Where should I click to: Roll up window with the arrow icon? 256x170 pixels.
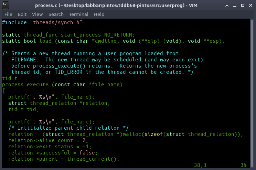(x=226, y=5)
